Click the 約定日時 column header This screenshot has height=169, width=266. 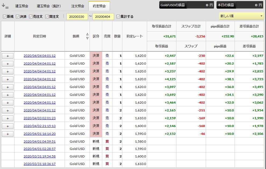tap(40, 36)
